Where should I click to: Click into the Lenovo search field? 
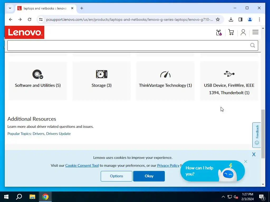point(133,46)
